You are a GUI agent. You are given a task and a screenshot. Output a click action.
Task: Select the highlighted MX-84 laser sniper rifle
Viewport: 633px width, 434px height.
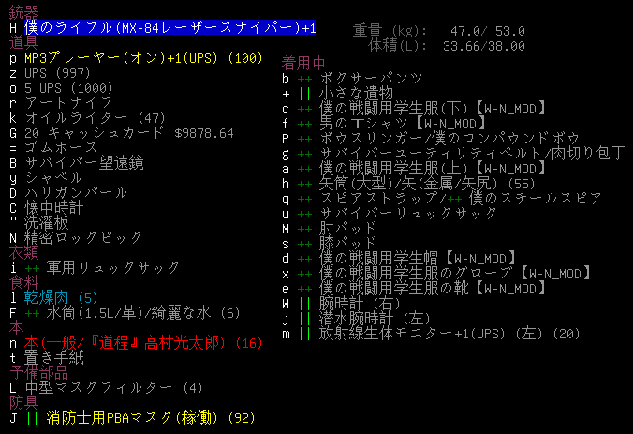(x=169, y=29)
